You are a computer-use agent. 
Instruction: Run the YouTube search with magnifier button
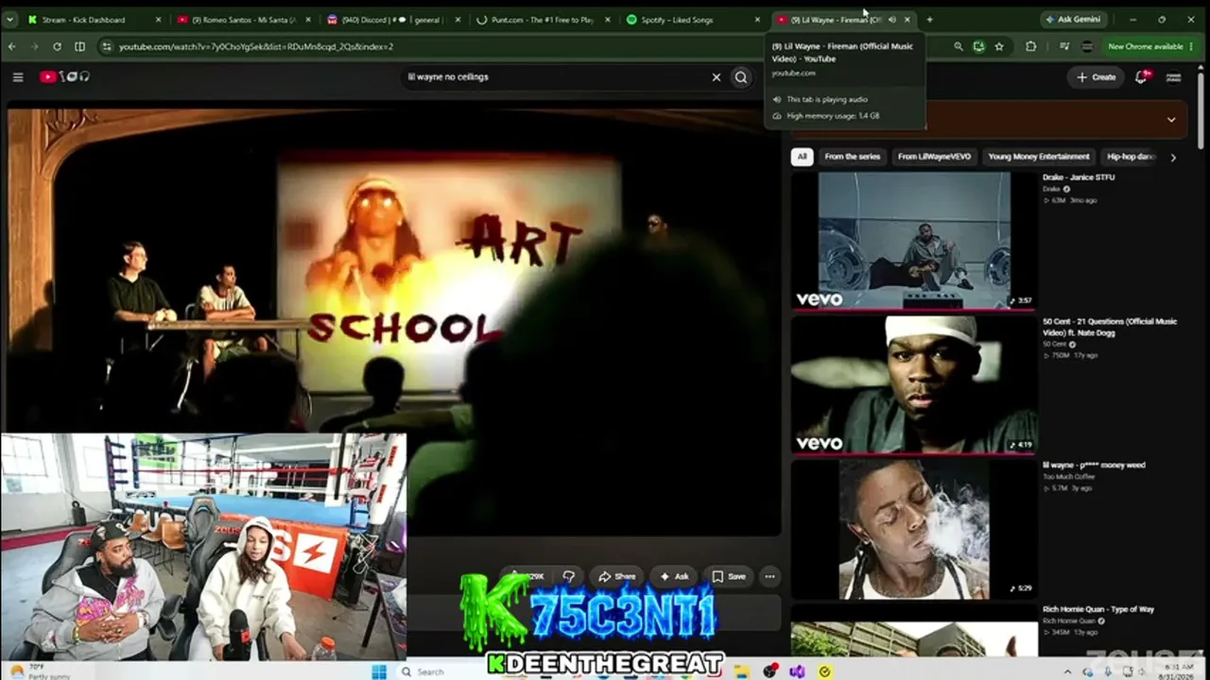pyautogui.click(x=741, y=77)
